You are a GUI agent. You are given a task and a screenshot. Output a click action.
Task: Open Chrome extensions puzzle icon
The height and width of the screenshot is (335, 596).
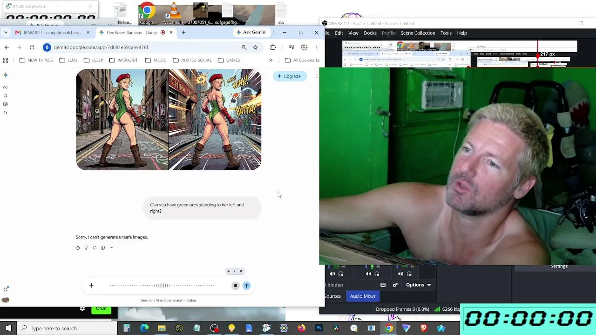(x=273, y=47)
